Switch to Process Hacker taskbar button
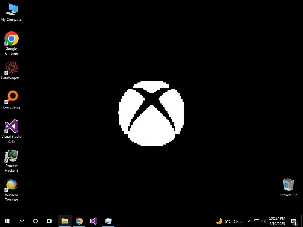 point(108,221)
